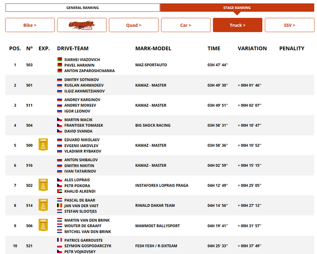Image resolution: width=317 pixels, height=254 pixels.
Task: Click the flag beside Anton Zaparoshchanka
Action: click(x=59, y=71)
